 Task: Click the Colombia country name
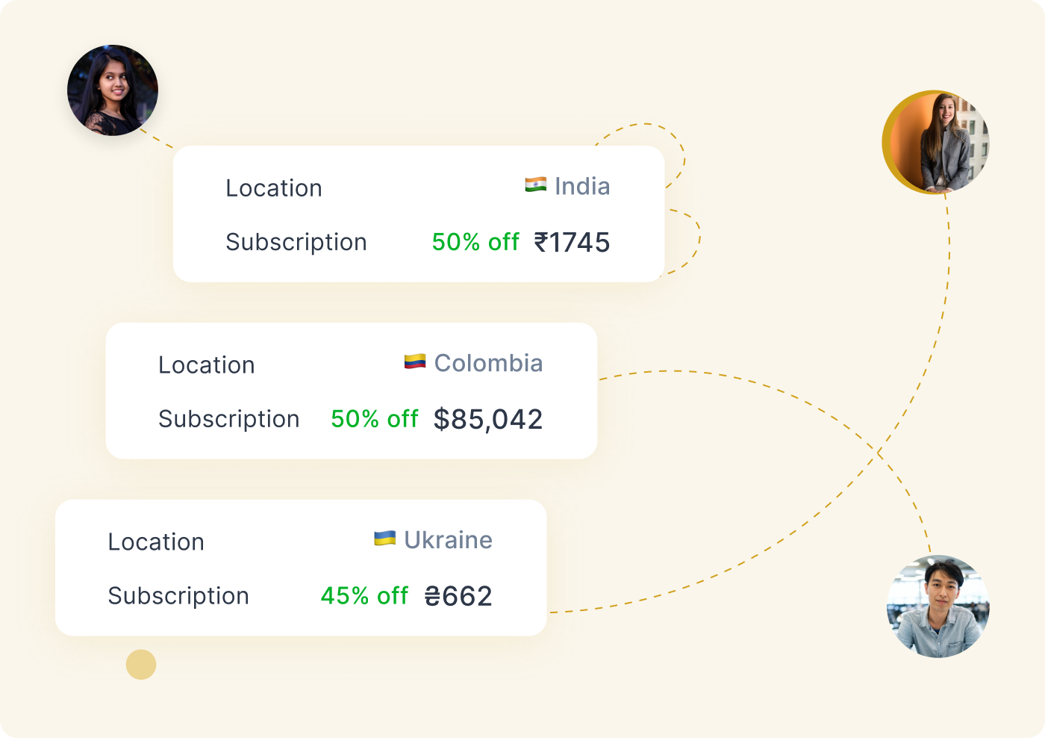[x=488, y=363]
